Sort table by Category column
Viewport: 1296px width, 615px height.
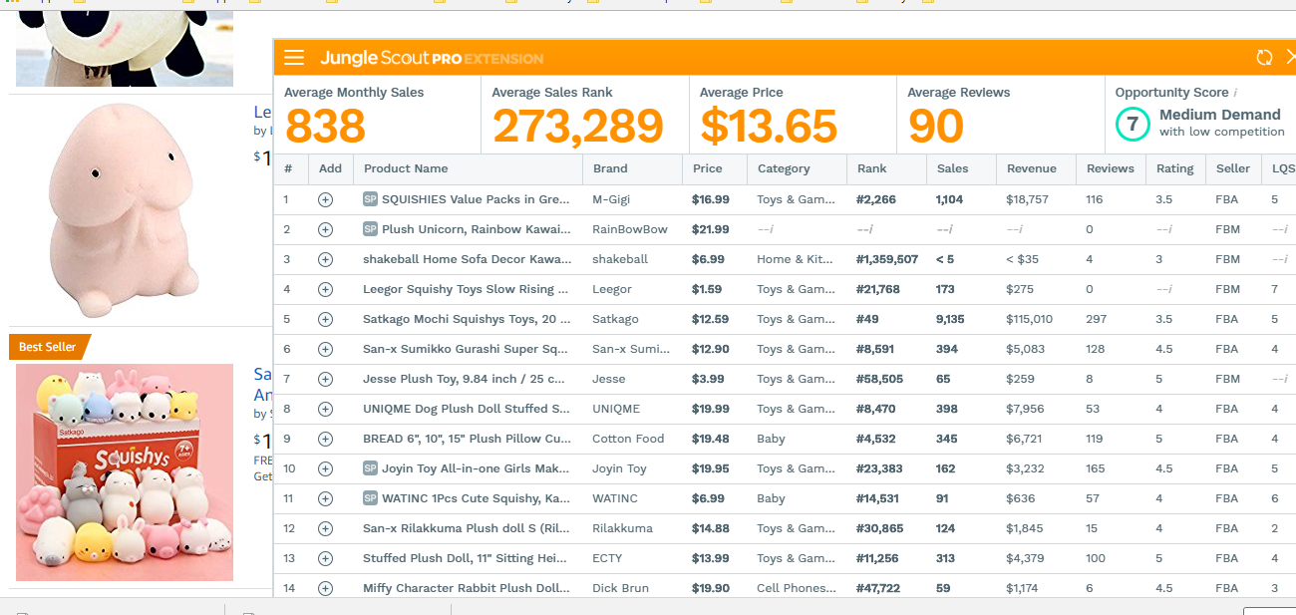click(x=784, y=168)
